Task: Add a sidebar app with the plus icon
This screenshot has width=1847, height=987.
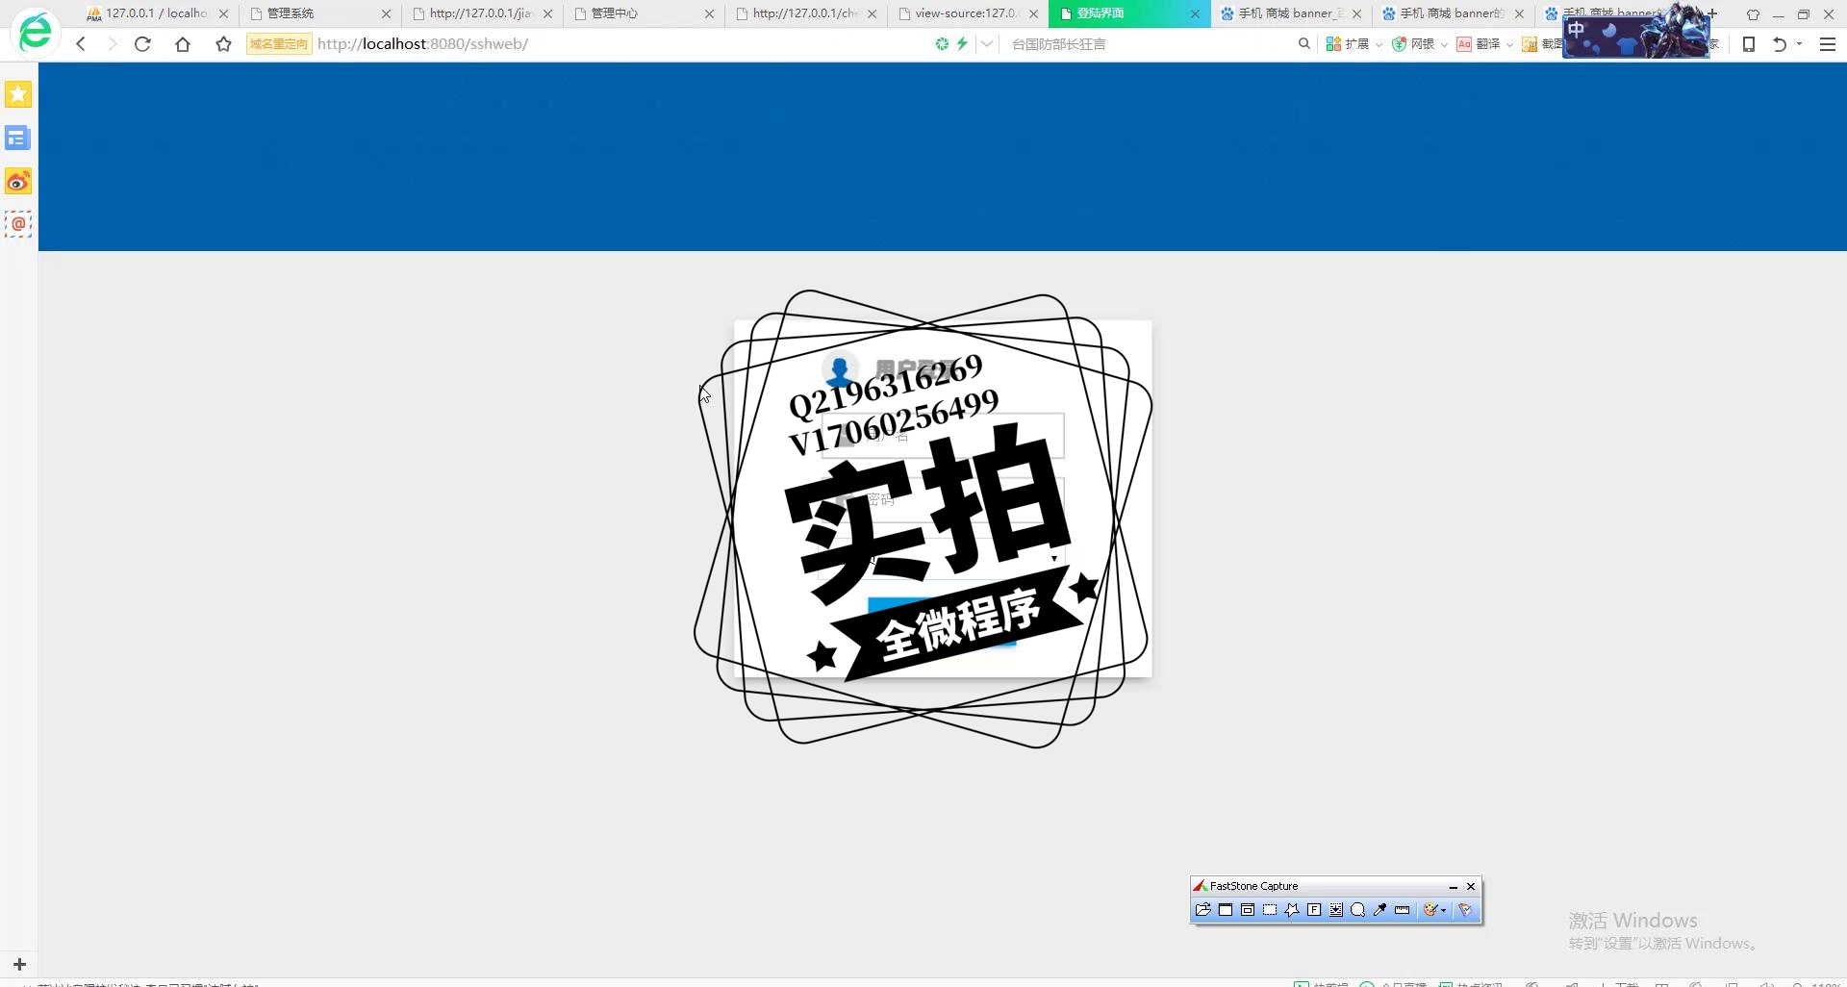Action: 19,964
